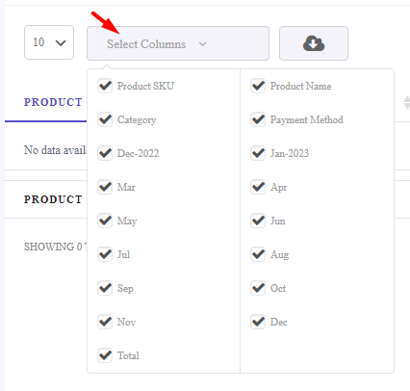Screen dimensions: 410x391
Task: Click the purple PRODUCT column header
Action: tap(53, 102)
